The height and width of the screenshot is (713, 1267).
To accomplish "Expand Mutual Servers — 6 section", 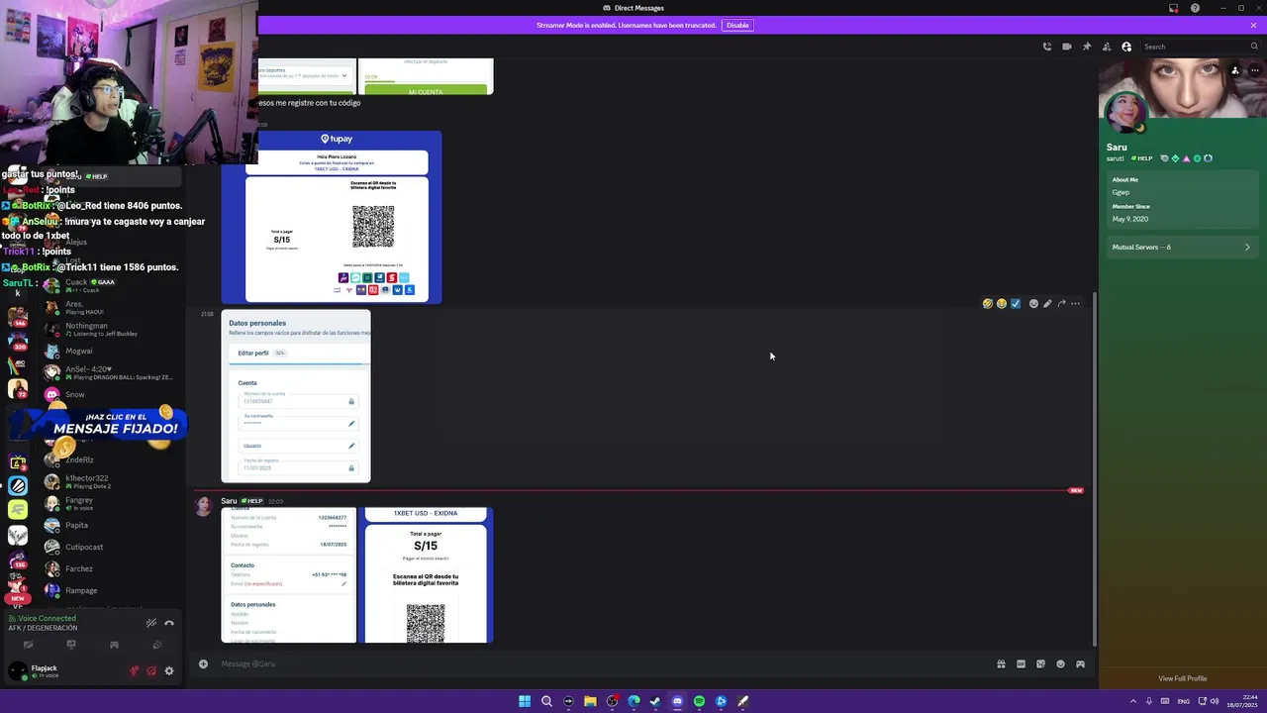I will point(1182,247).
